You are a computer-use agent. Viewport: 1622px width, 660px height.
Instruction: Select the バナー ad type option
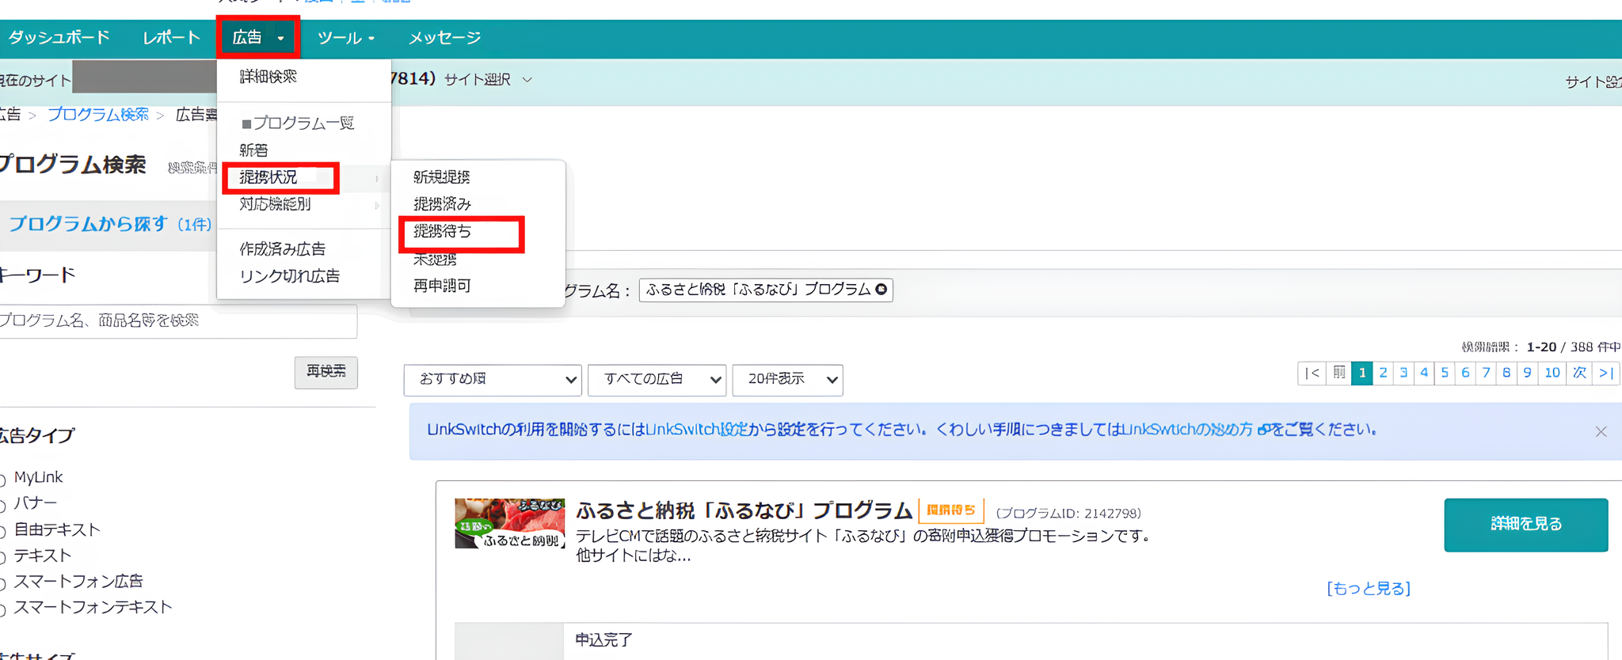tap(3, 505)
